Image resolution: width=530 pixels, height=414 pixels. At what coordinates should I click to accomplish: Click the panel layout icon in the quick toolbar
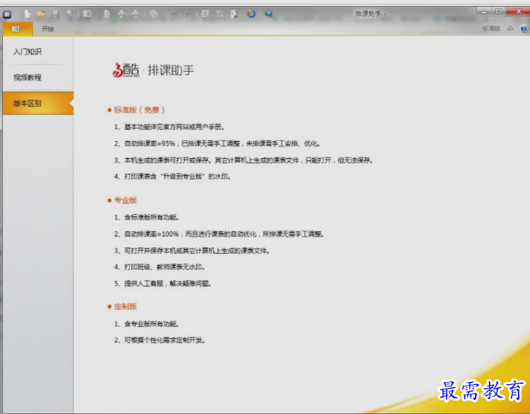click(x=87, y=14)
